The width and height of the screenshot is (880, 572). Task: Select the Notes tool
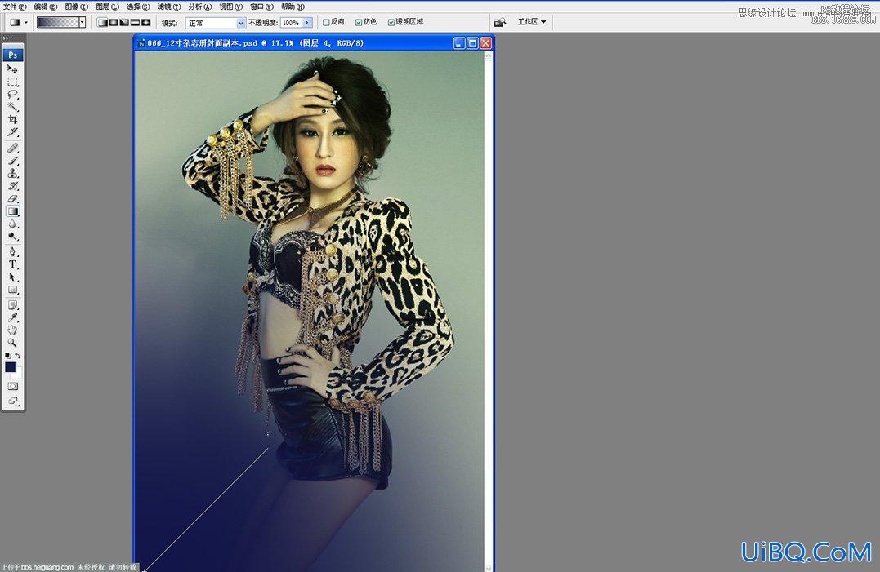tap(12, 305)
